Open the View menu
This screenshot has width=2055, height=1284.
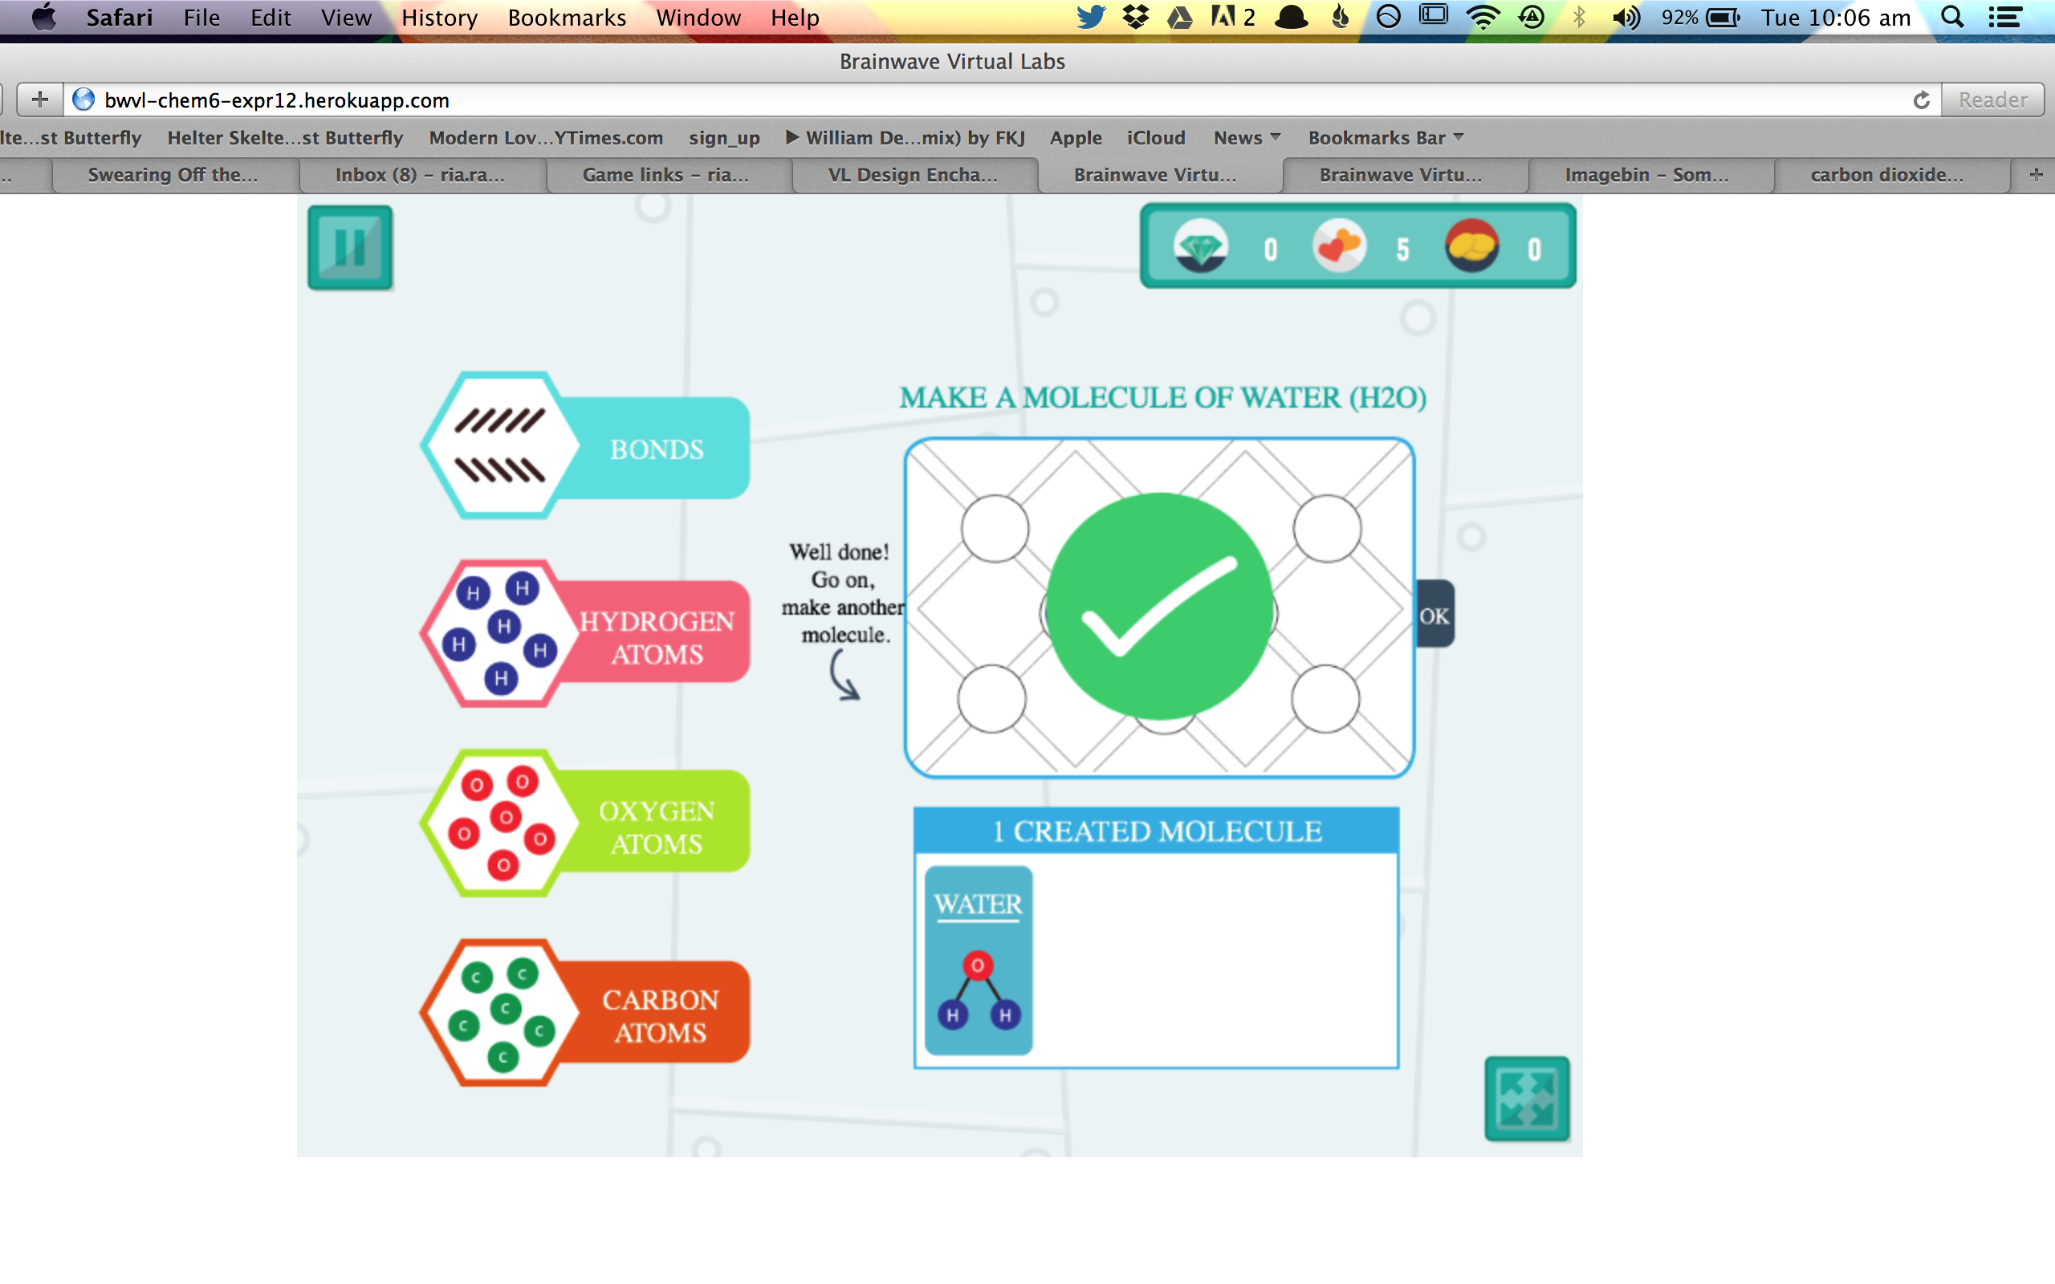pos(347,18)
